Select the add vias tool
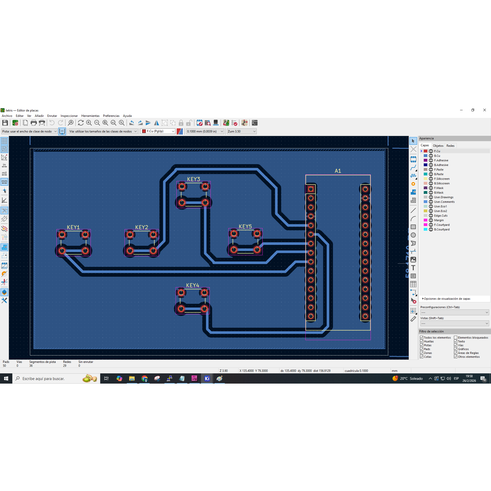This screenshot has width=491, height=491. coord(413,184)
